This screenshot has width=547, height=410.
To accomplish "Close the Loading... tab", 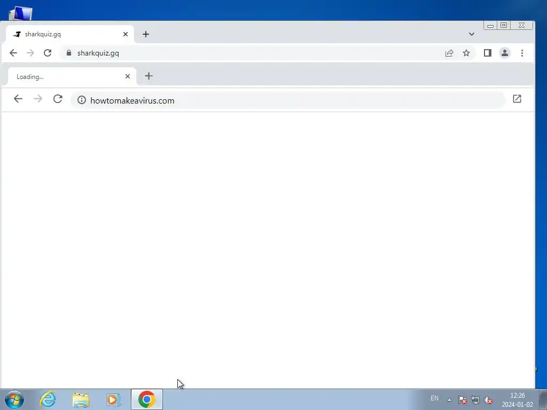I will click(x=128, y=76).
